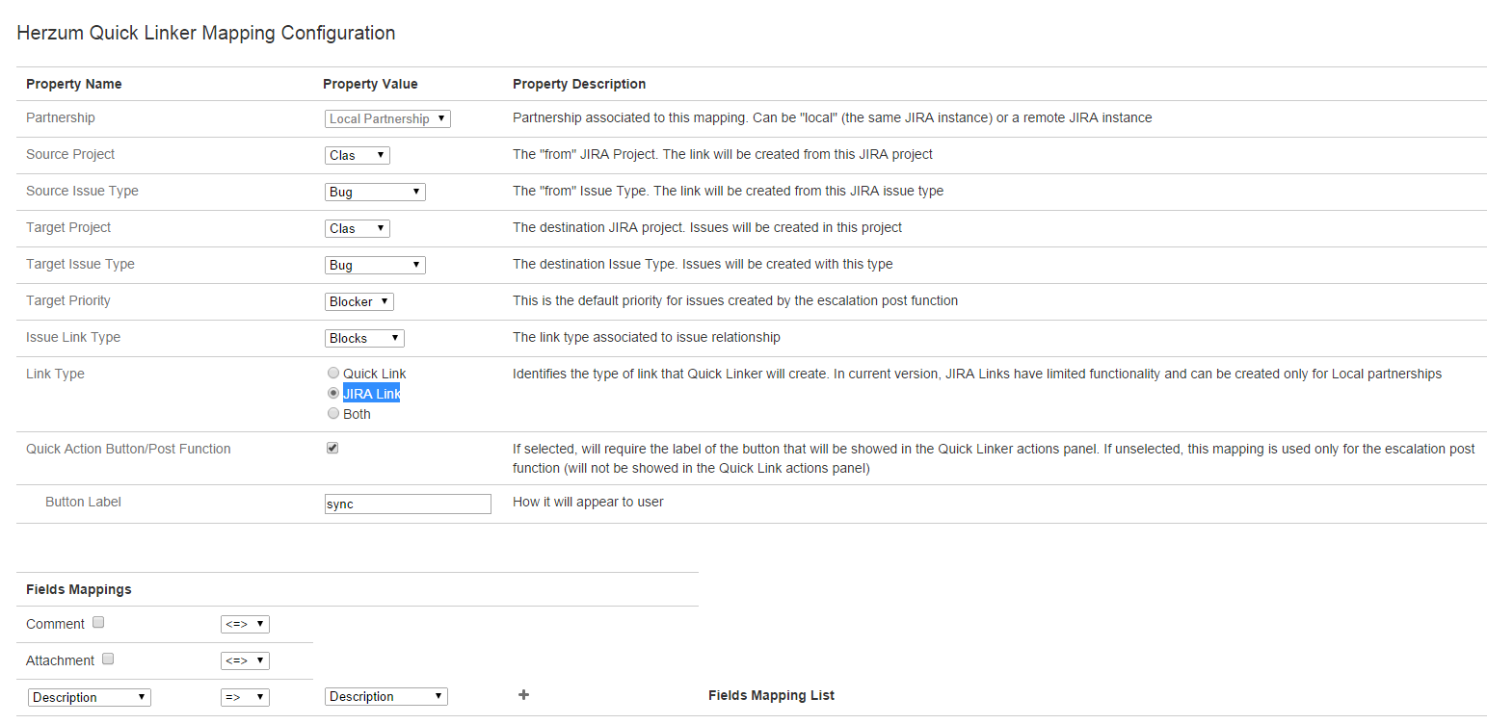Open the source field Description dropdown

pos(90,698)
